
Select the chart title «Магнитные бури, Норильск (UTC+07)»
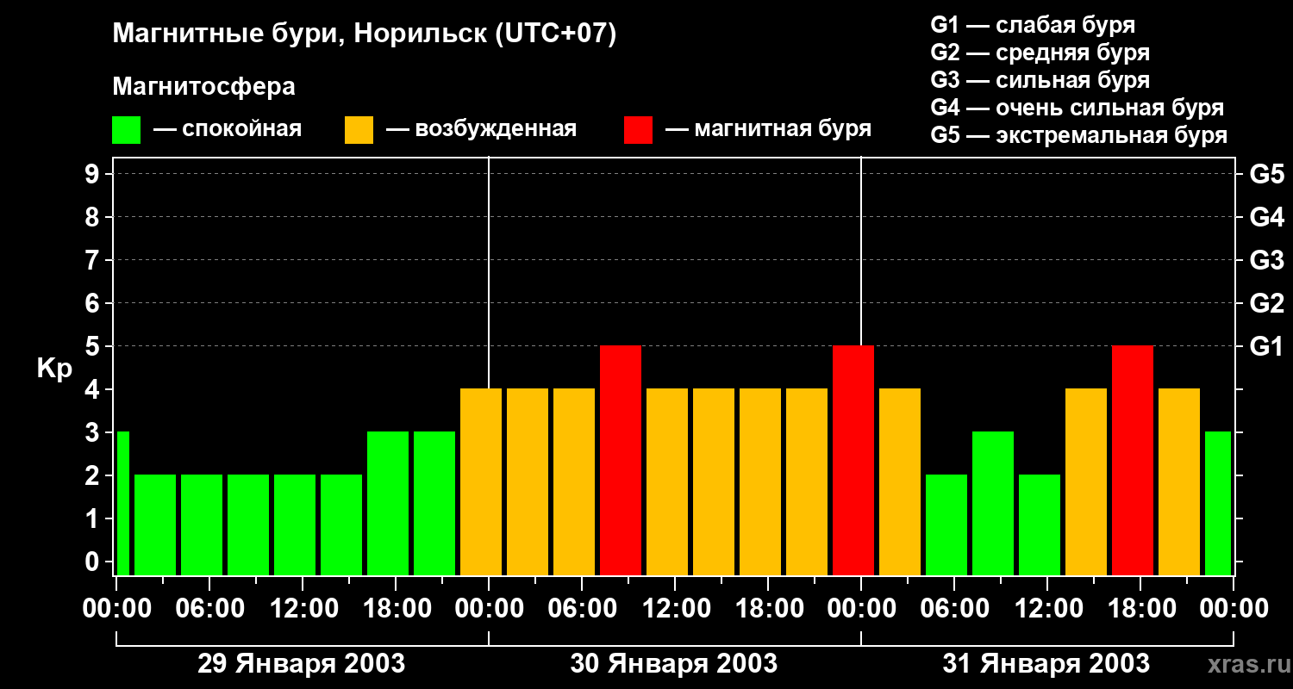pos(365,35)
